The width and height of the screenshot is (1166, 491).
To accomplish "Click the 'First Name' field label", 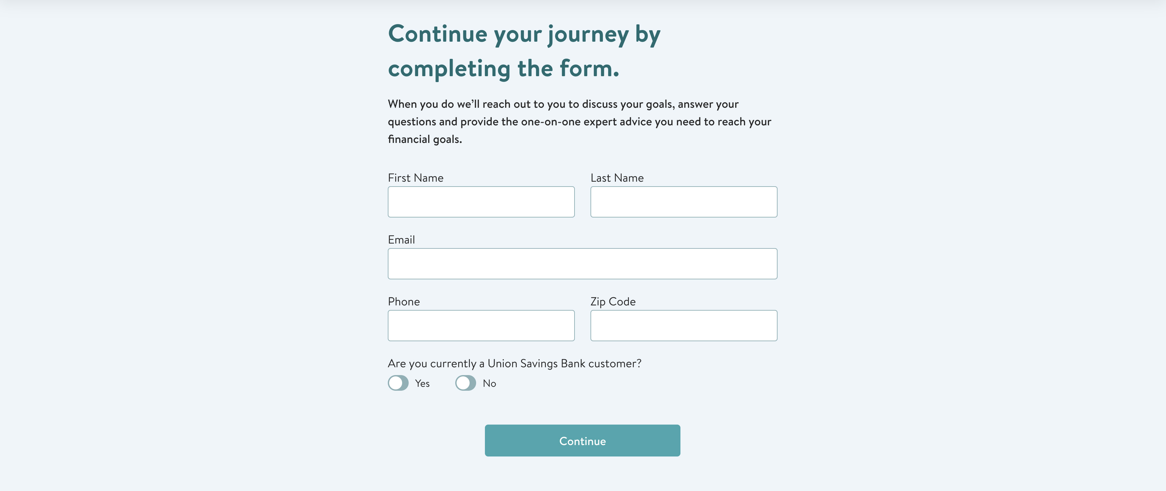I will (415, 178).
